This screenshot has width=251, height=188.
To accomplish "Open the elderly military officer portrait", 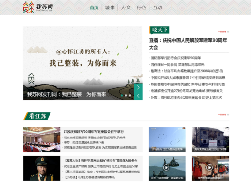I will (42, 169).
